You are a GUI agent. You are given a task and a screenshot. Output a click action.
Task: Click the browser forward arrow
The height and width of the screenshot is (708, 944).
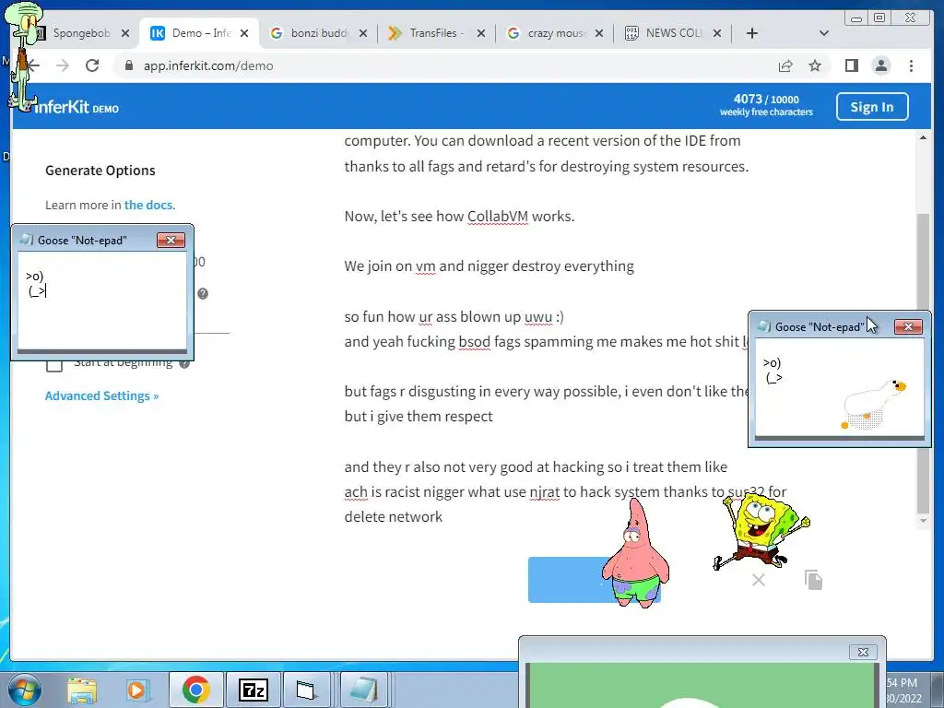[63, 65]
